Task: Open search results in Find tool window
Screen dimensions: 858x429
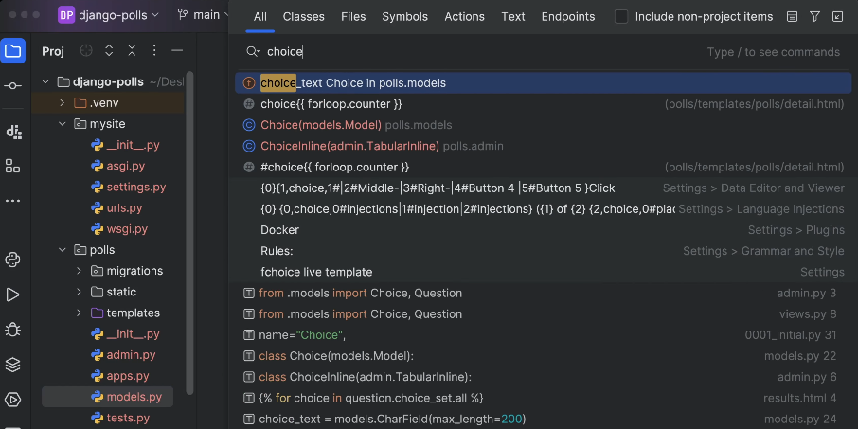Action: click(x=838, y=17)
